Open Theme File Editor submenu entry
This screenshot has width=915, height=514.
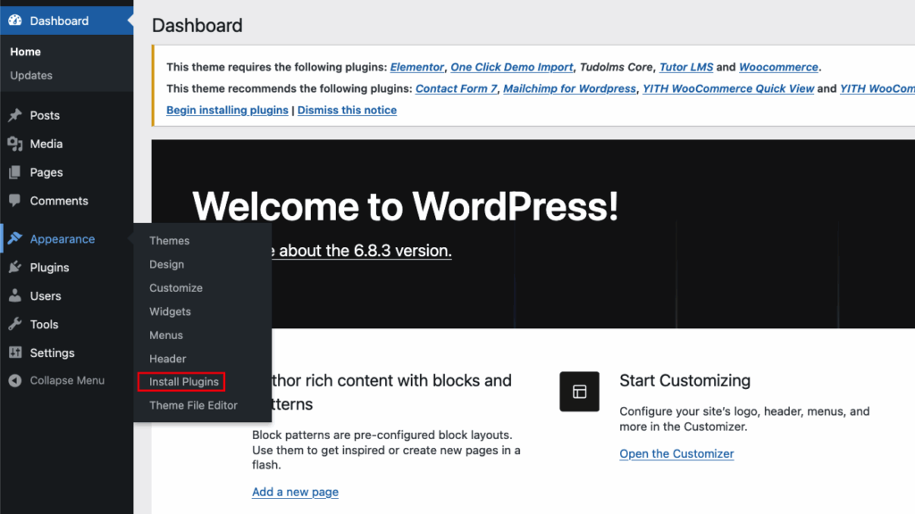(193, 405)
